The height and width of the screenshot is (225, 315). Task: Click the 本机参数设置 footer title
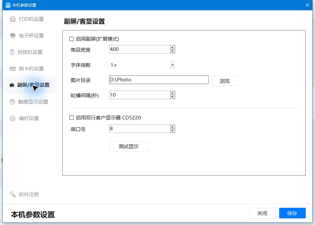click(33, 214)
